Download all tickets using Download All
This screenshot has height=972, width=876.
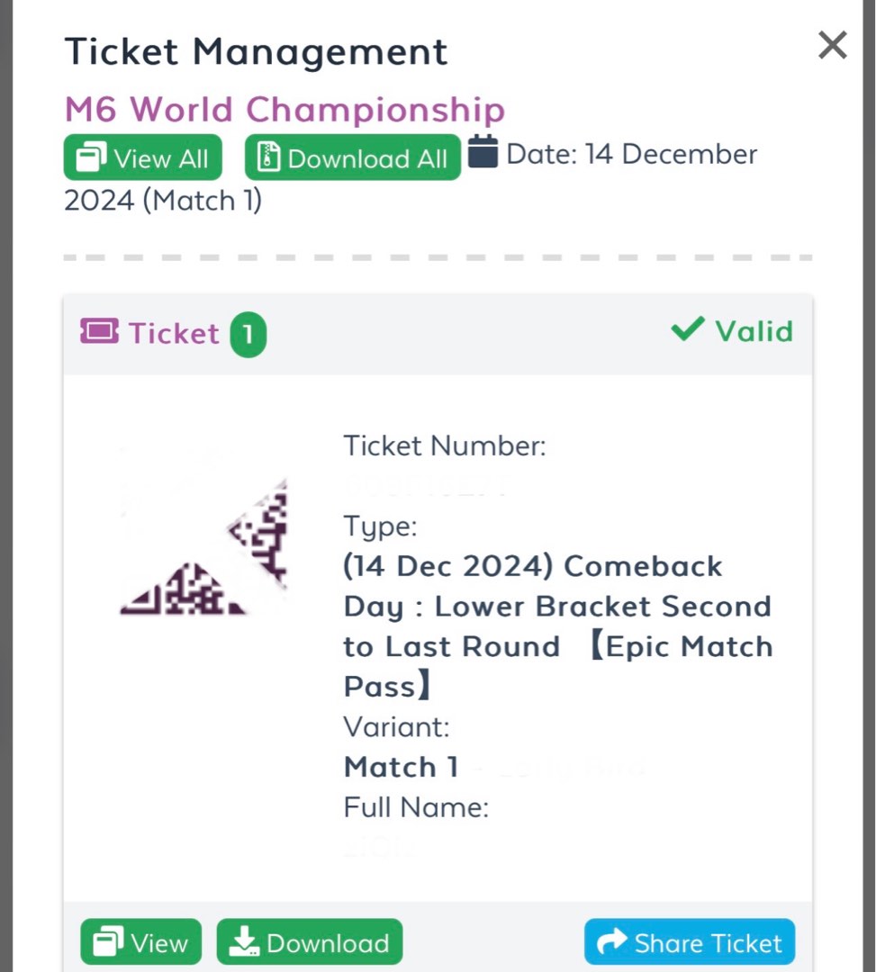coord(352,157)
